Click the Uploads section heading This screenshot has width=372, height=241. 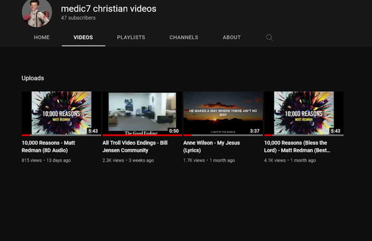(x=33, y=78)
